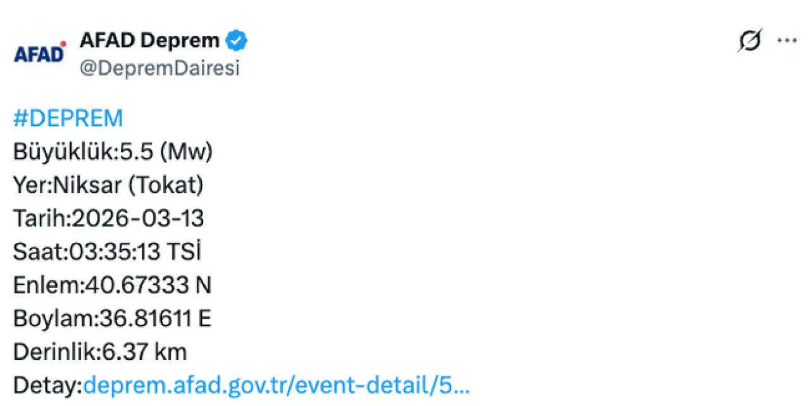Click the blue verified checkmark badge
Screen dimensions: 810x406
pos(237,41)
